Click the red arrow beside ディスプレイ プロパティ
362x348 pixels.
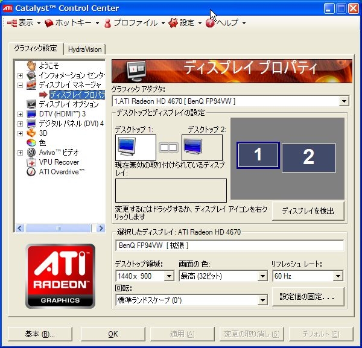pyautogui.click(x=43, y=95)
